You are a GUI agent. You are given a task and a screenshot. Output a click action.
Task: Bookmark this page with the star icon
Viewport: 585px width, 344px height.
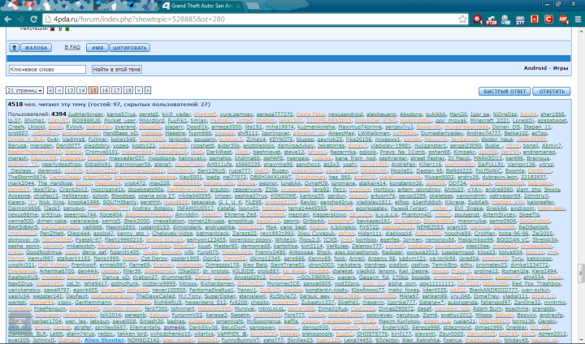coord(462,19)
